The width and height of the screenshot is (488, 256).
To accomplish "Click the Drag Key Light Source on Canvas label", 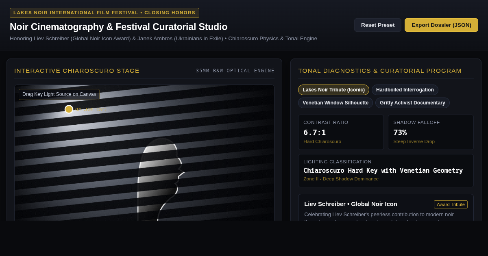I will pyautogui.click(x=59, y=94).
